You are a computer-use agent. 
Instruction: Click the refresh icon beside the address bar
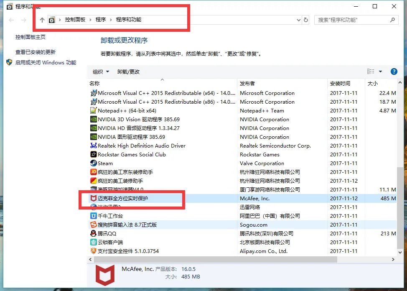(x=306, y=19)
